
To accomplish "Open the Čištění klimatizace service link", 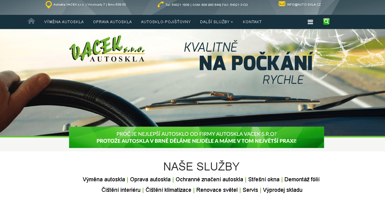I will click(168, 190).
